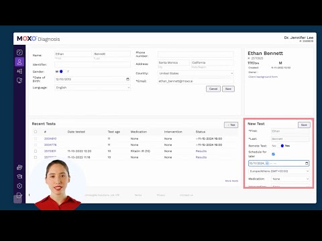Toggle the Gender M/F switch
The width and height of the screenshot is (322, 241).
[62, 72]
